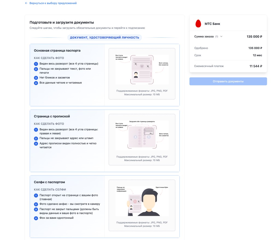Click step circle 4 'Фон за вами однотонный'
This screenshot has width=280, height=240.
point(36,218)
